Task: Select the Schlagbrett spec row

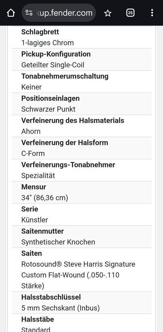Action: point(81,37)
